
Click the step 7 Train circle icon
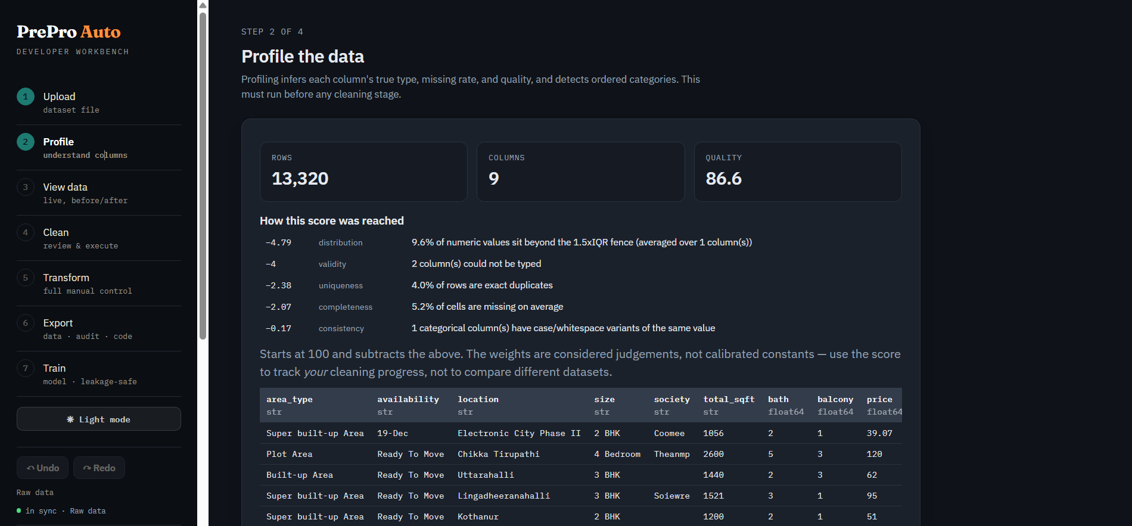point(25,368)
